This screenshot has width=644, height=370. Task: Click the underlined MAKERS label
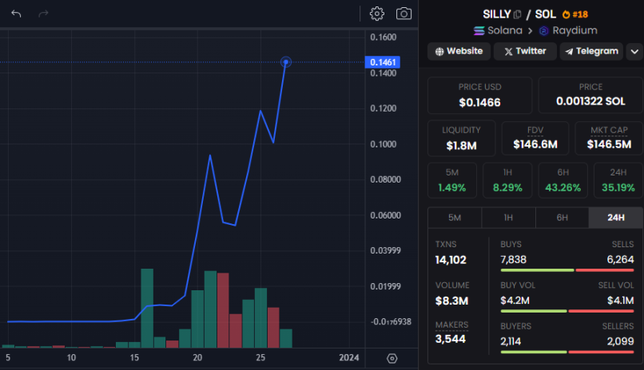coord(452,325)
